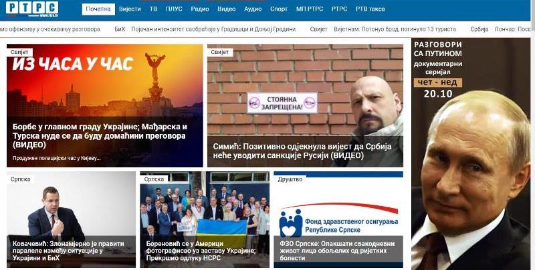Open the ТВ menu item
The width and height of the screenshot is (535, 270).
click(x=154, y=9)
